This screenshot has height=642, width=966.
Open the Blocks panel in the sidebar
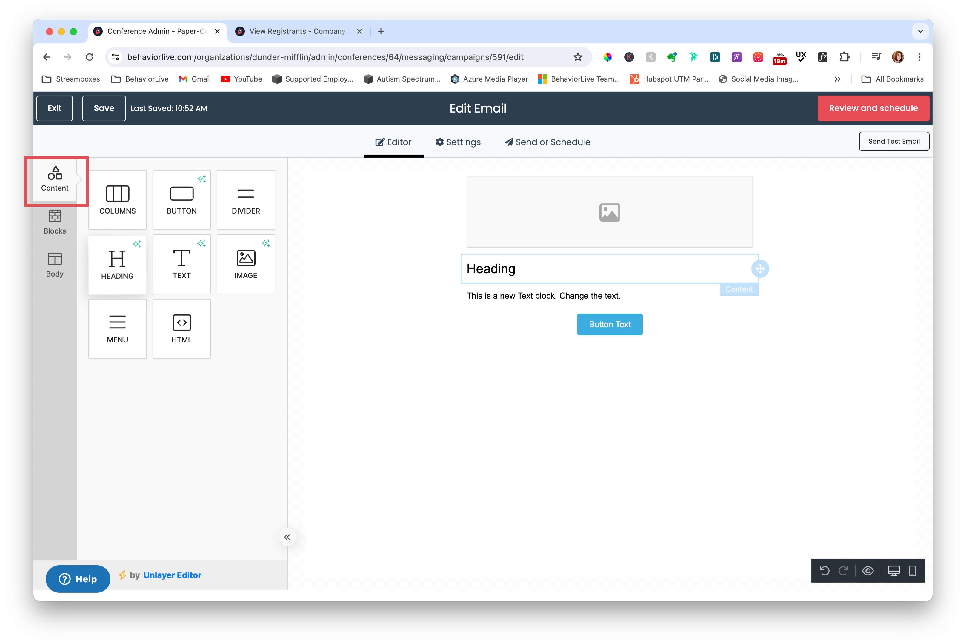(x=54, y=222)
